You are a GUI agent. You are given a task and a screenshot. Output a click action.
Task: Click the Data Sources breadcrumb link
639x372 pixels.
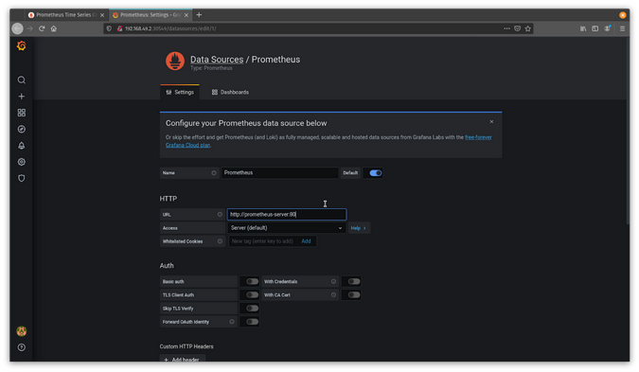coord(217,60)
